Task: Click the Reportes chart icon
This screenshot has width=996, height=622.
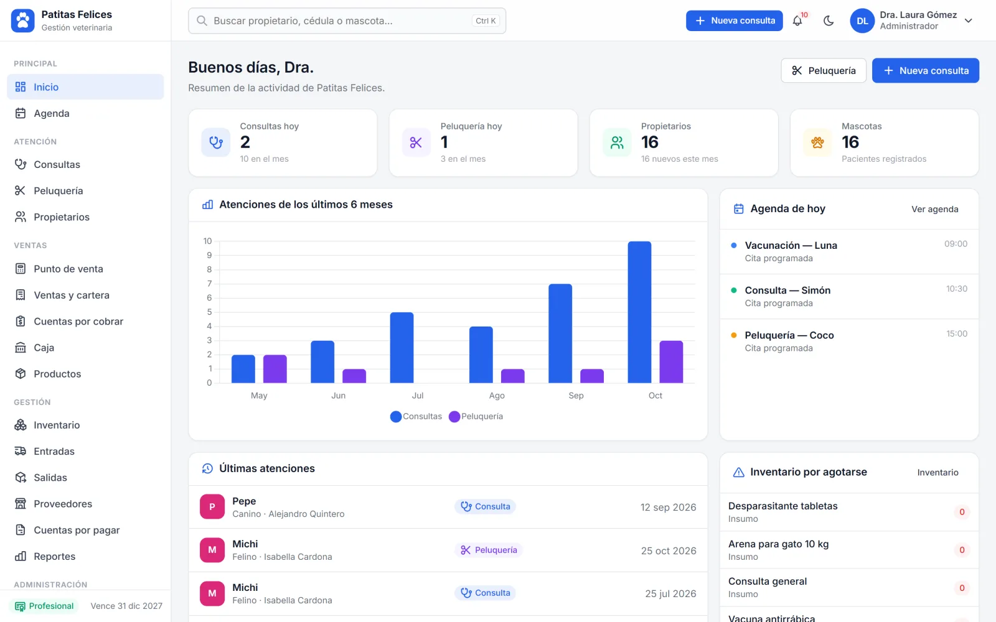Action: click(x=21, y=556)
